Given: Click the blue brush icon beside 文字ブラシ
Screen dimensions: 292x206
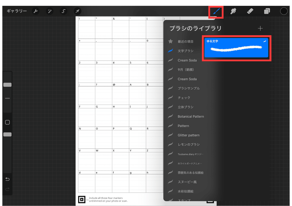Looking at the screenshot, I should (170, 51).
